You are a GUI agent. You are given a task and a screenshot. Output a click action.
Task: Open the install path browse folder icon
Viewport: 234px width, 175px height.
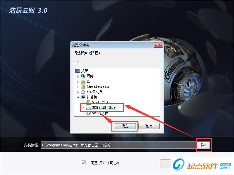(x=204, y=145)
